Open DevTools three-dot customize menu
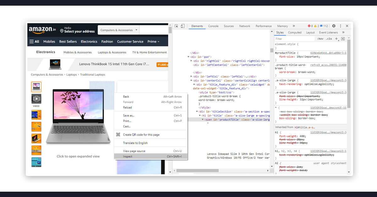This screenshot has height=197, width=377. pyautogui.click(x=340, y=26)
